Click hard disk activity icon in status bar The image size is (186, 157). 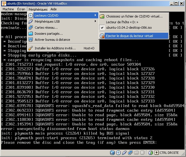(x=112, y=153)
